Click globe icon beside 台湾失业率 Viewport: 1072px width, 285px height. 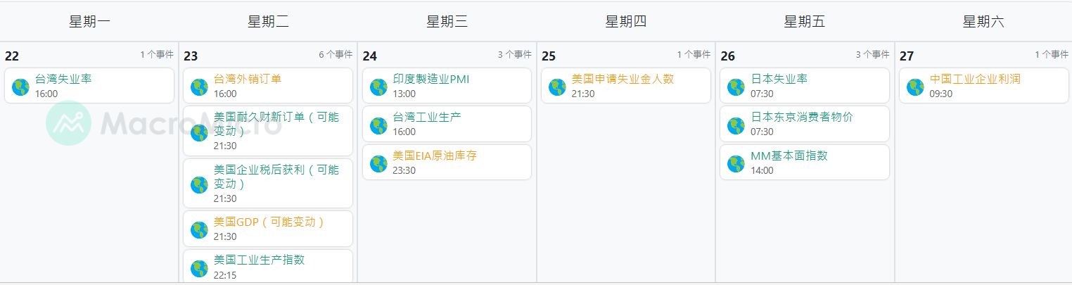point(20,87)
